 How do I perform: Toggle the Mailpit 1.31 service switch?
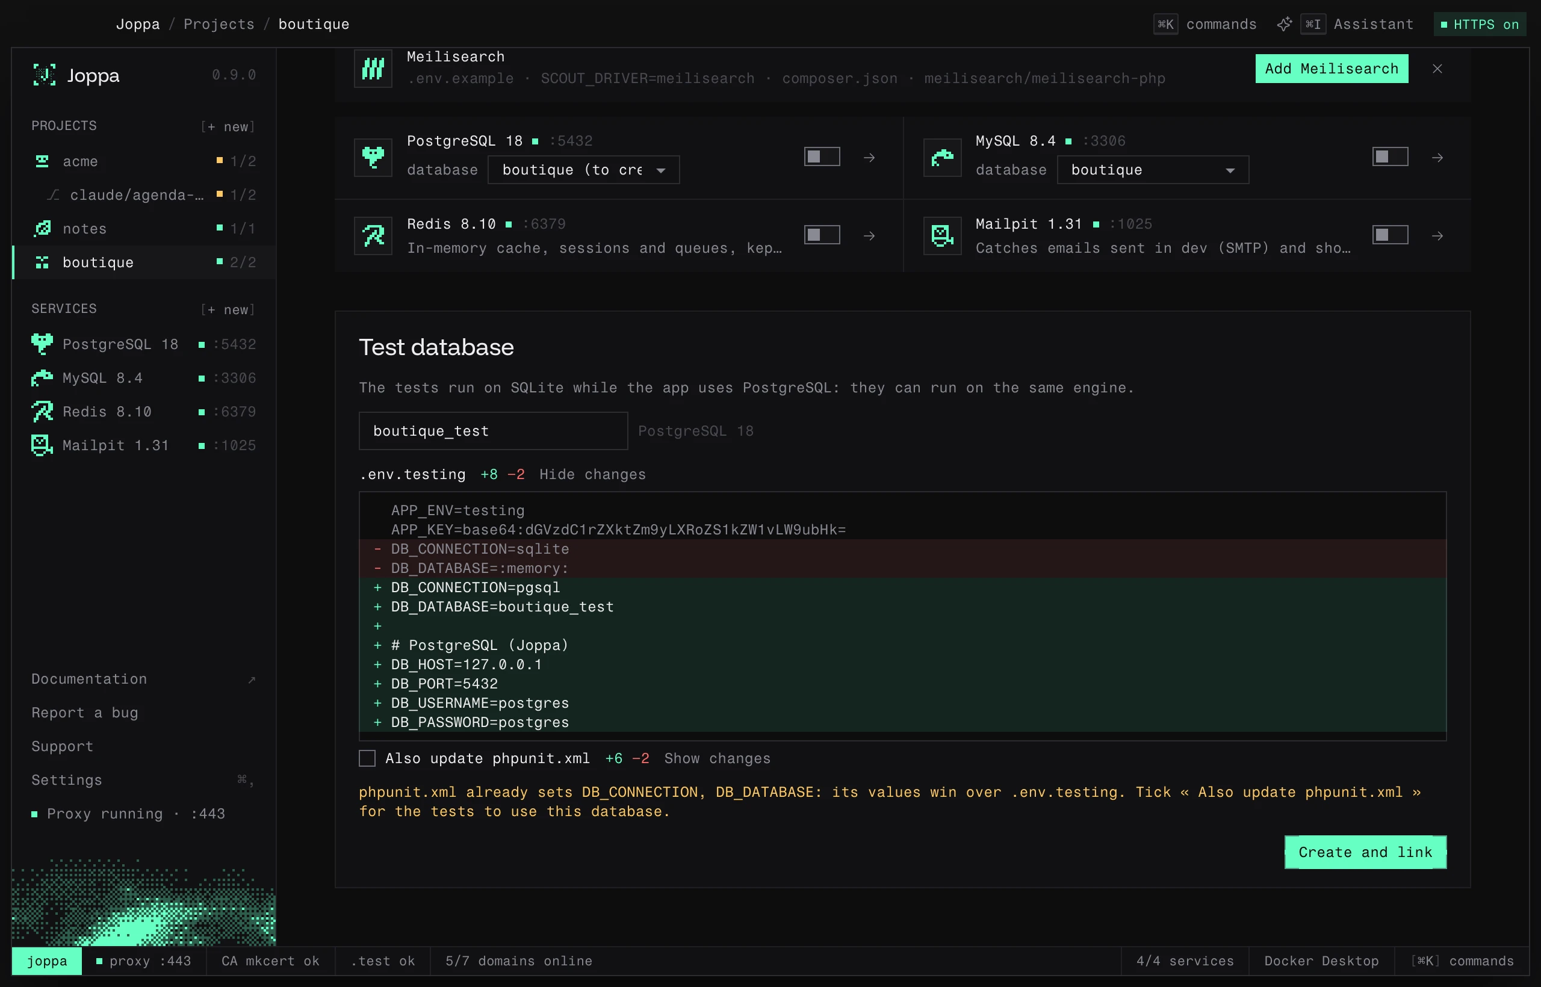point(1390,235)
